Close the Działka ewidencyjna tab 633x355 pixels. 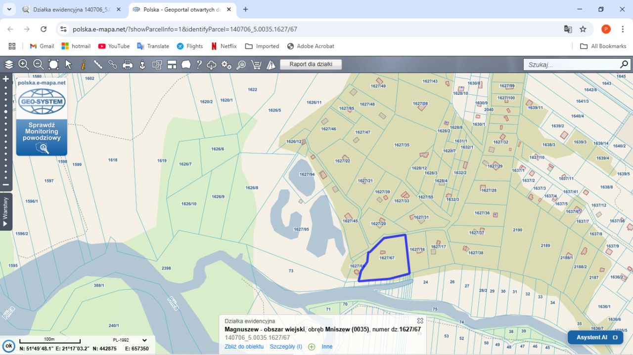click(118, 9)
